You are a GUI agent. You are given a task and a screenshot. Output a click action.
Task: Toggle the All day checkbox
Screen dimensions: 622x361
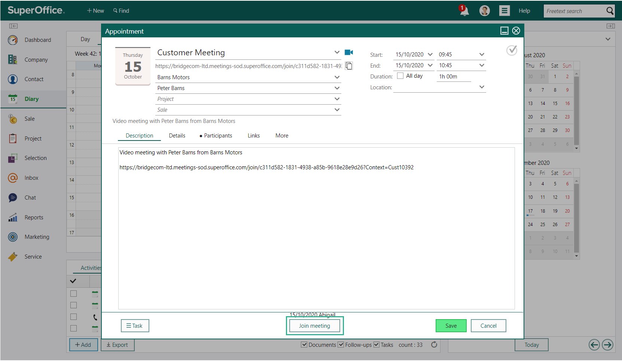tap(400, 75)
